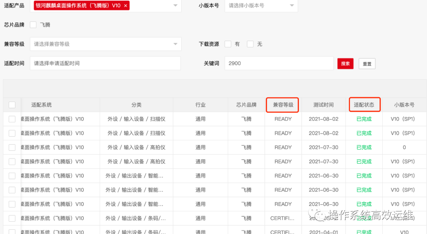Viewport: 427px width, 234px height.
Task: Click the 行业 column header
Action: (x=200, y=105)
